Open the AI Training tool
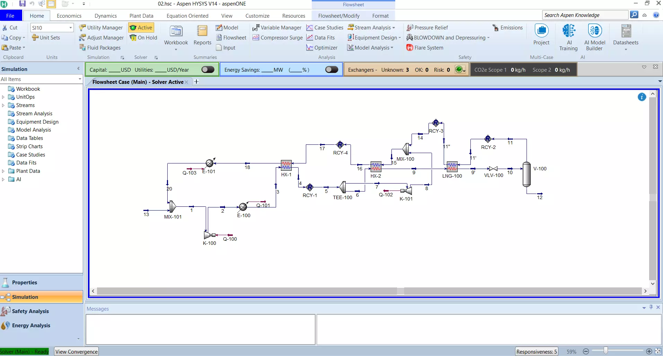 (568, 37)
